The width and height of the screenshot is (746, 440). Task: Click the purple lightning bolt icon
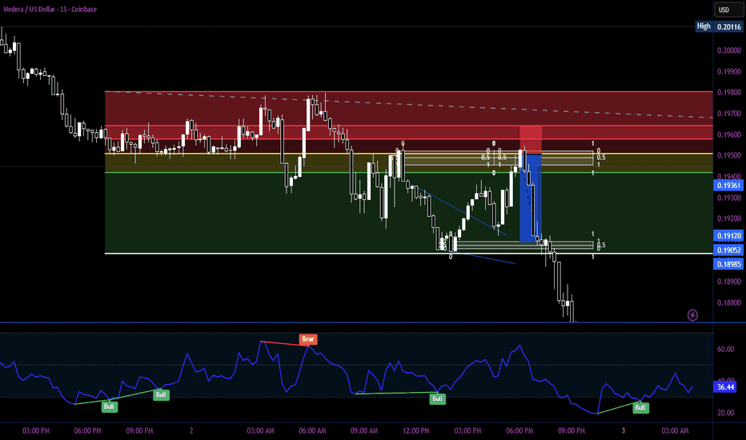coord(693,315)
